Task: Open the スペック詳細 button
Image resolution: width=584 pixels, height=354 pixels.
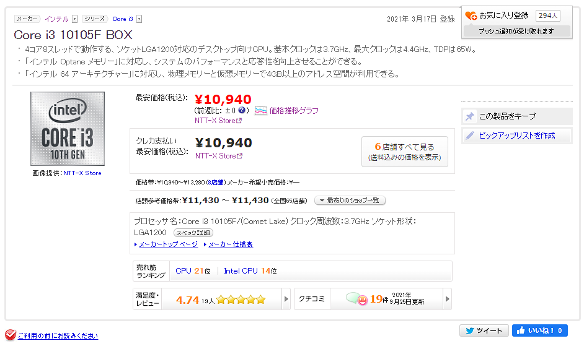Action: (x=193, y=233)
